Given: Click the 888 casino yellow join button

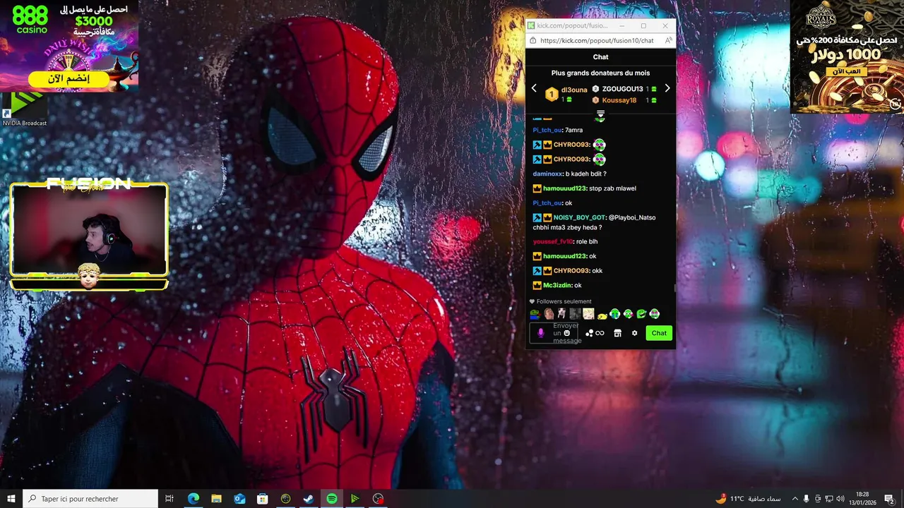Looking at the screenshot, I should (69, 79).
